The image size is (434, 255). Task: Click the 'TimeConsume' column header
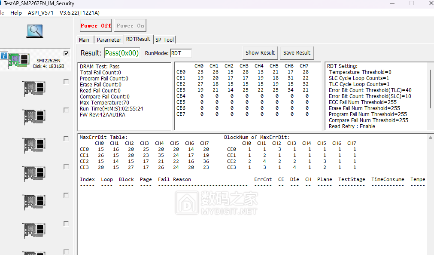pos(388,179)
